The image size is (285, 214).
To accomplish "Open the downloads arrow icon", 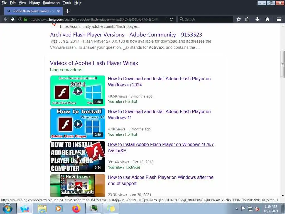I will pyautogui.click(x=257, y=19).
